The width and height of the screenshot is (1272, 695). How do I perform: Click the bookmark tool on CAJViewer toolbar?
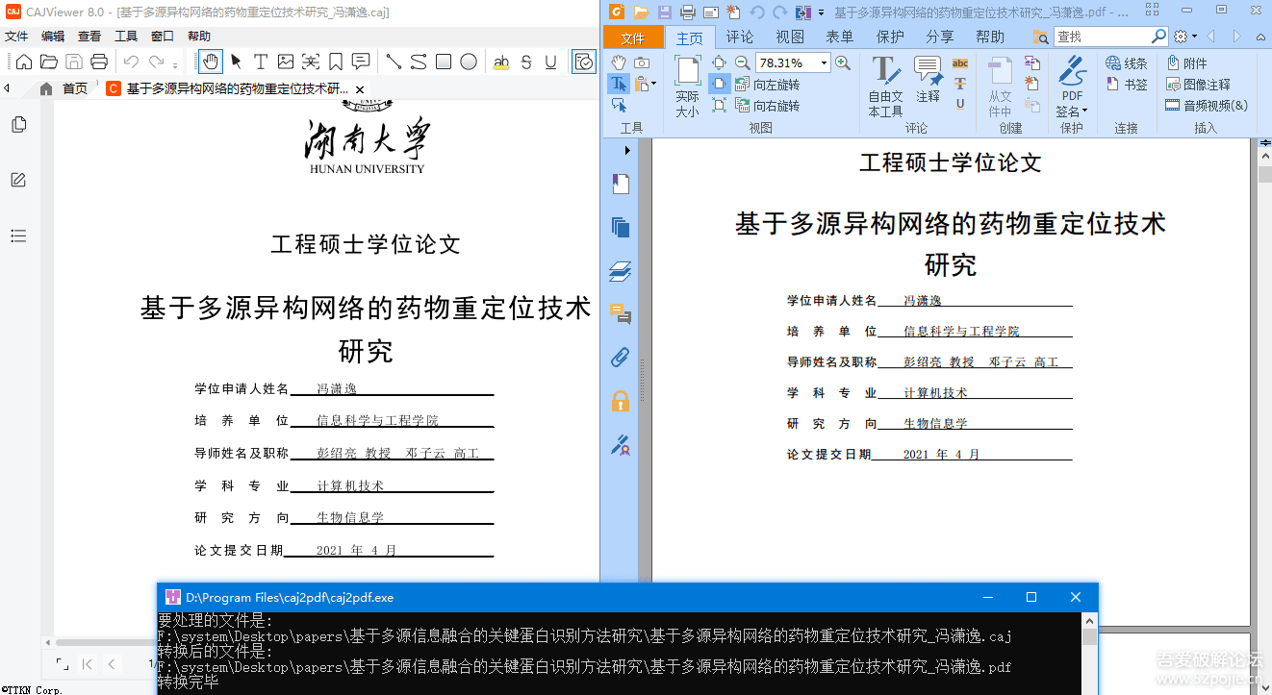pos(334,62)
